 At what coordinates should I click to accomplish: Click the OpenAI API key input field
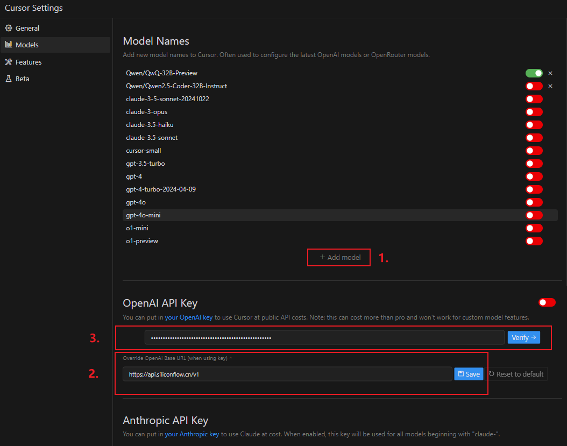coord(324,338)
